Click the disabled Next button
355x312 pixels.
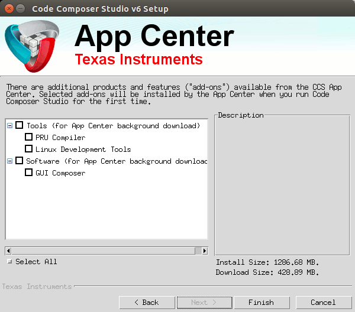[x=205, y=303]
